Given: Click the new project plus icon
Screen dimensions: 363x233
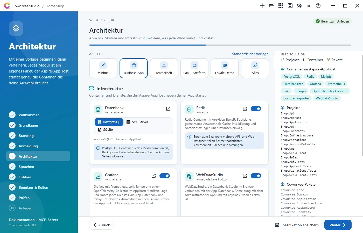Looking at the screenshot, I should pyautogui.click(x=262, y=6).
